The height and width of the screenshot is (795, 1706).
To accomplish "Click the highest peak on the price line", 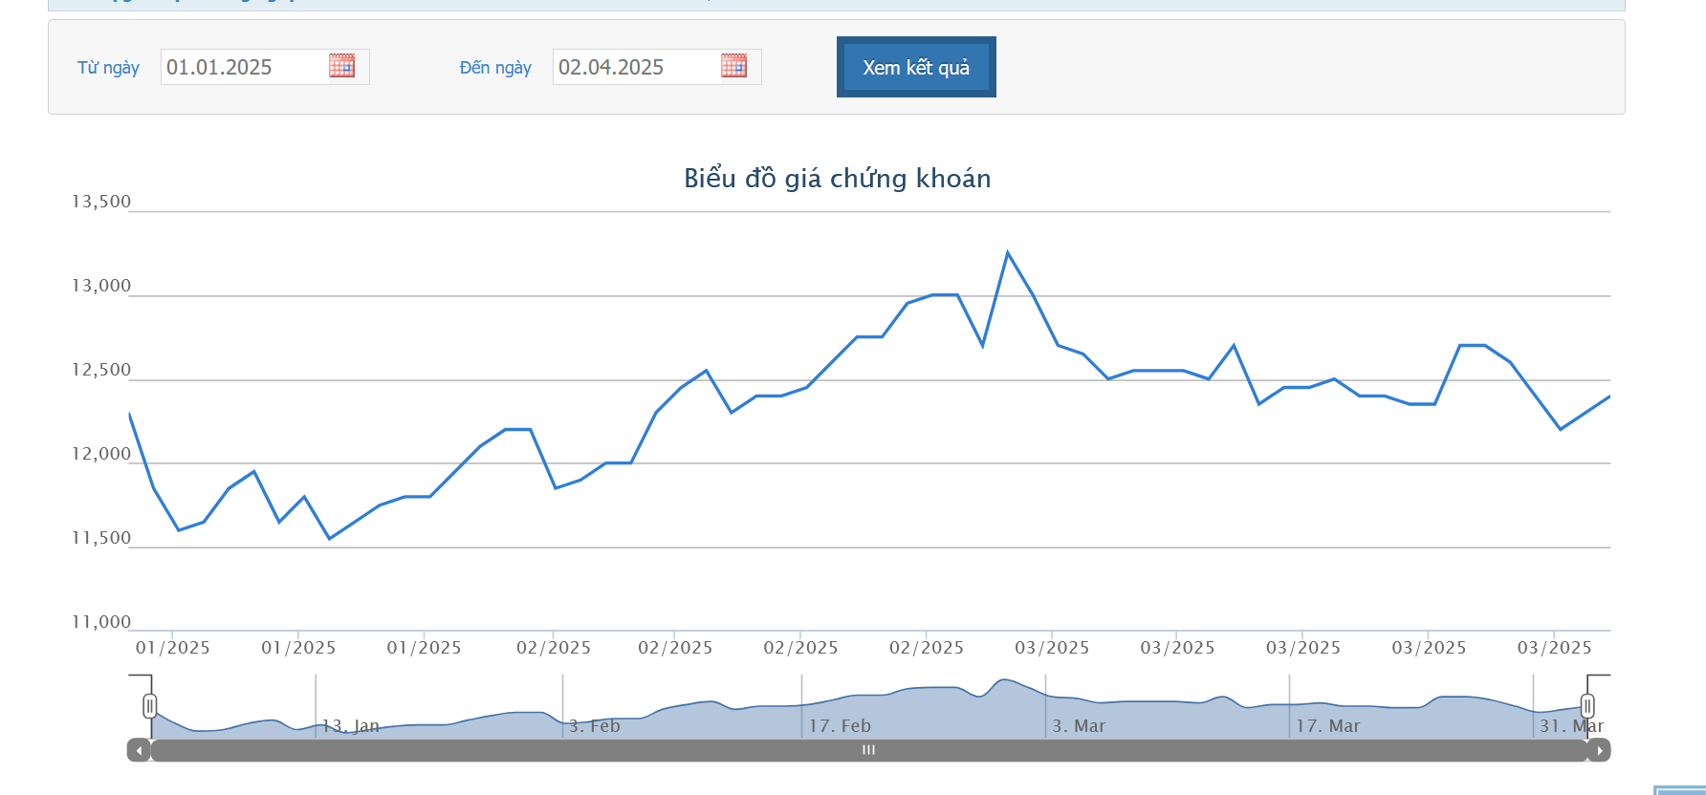I will (1008, 253).
